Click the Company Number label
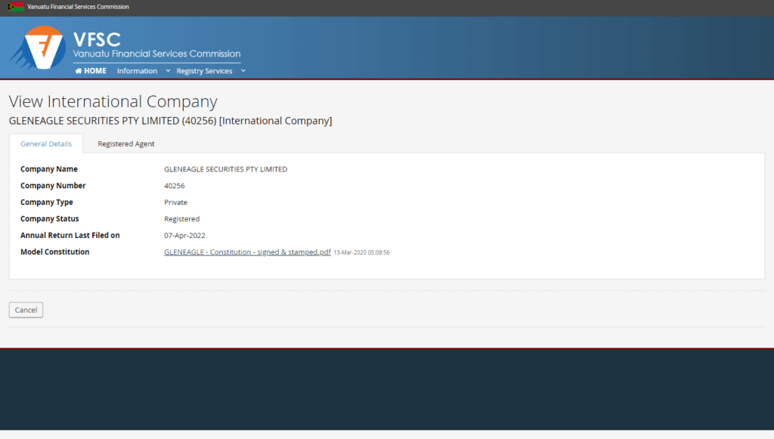Image resolution: width=774 pixels, height=439 pixels. click(x=53, y=186)
